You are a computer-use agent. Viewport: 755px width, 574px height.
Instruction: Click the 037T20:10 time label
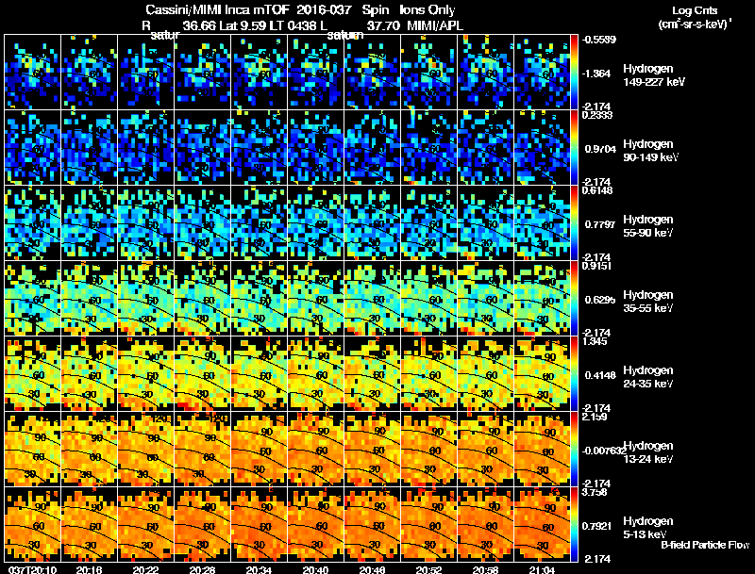coord(32,569)
